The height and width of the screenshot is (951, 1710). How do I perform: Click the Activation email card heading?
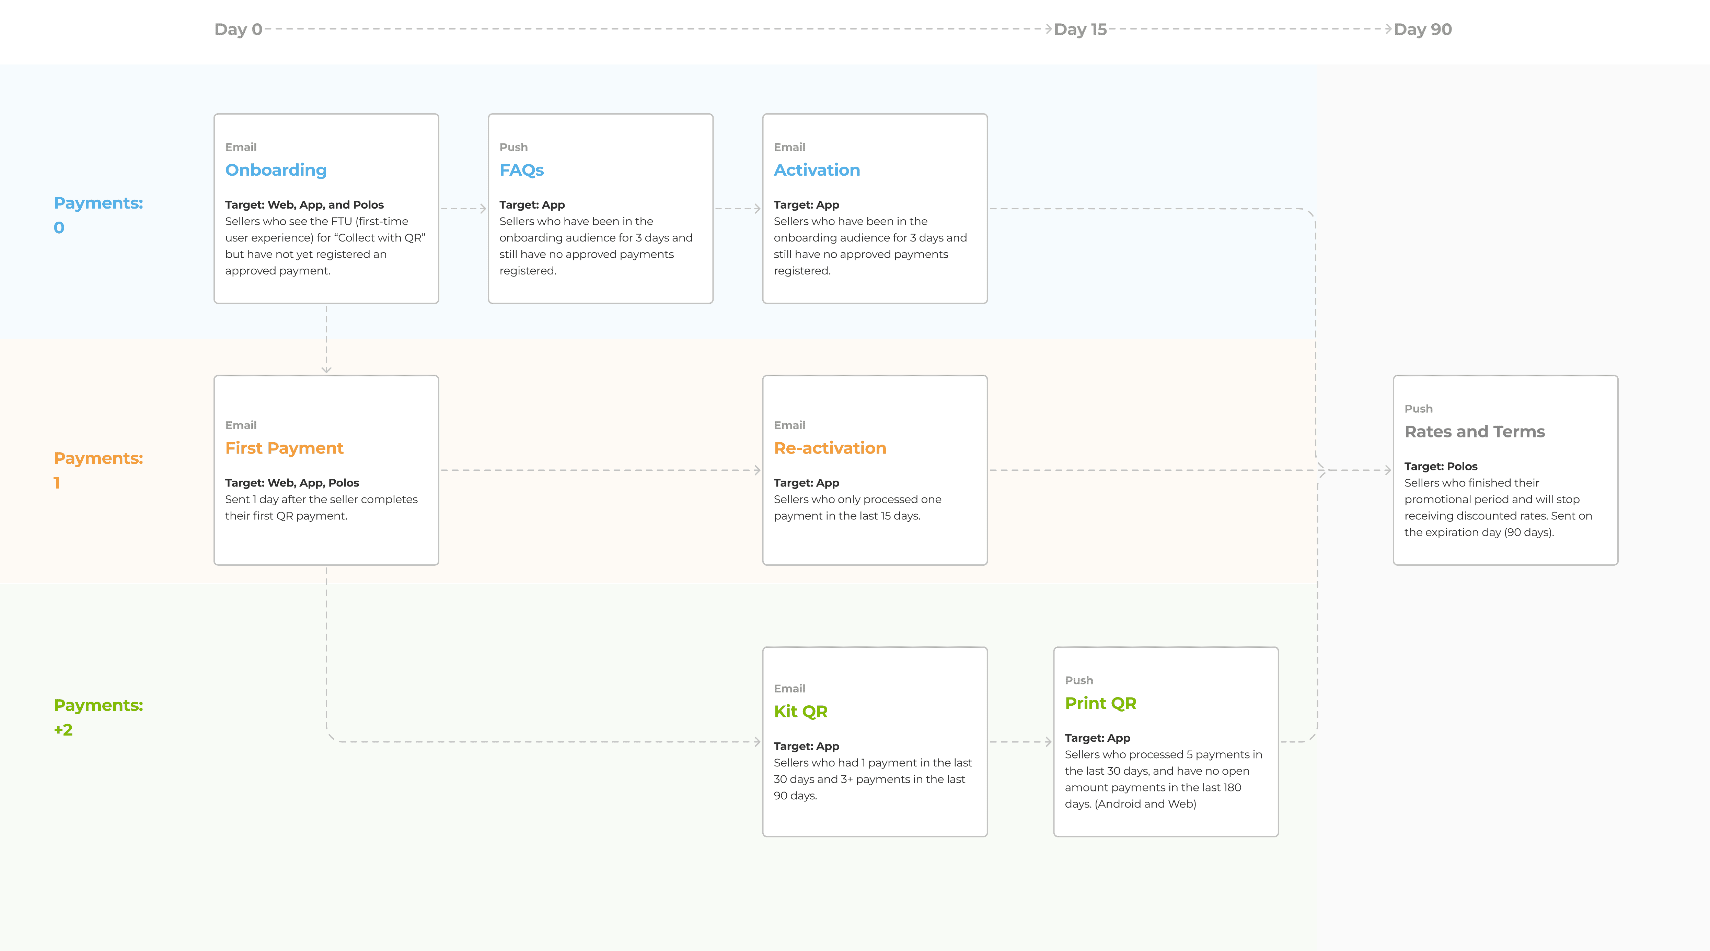click(x=817, y=170)
